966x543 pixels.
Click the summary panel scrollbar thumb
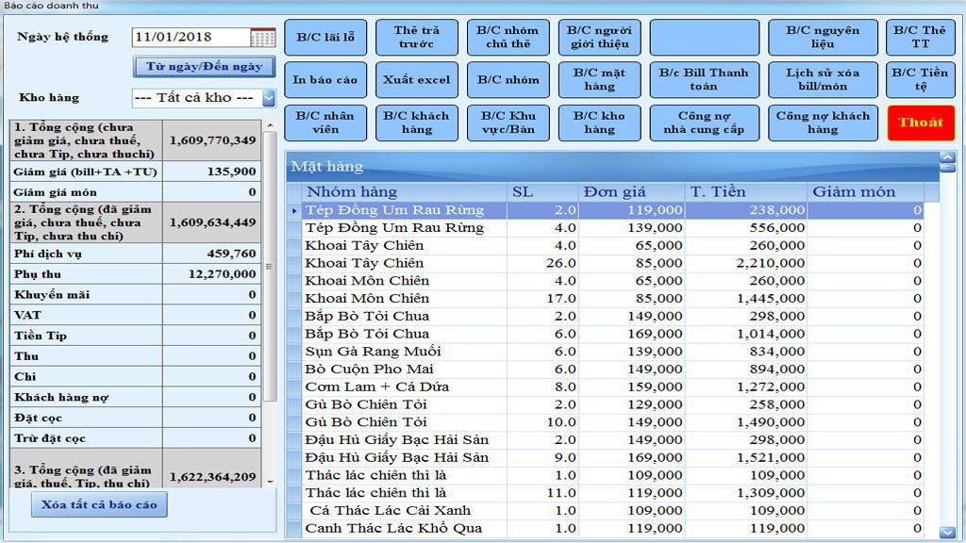270,266
